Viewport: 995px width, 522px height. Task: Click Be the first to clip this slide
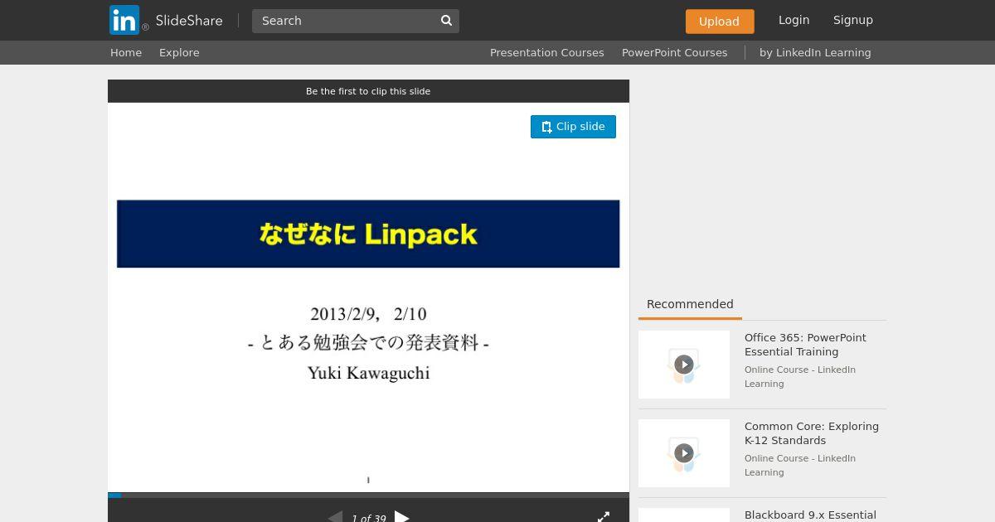coord(368,91)
